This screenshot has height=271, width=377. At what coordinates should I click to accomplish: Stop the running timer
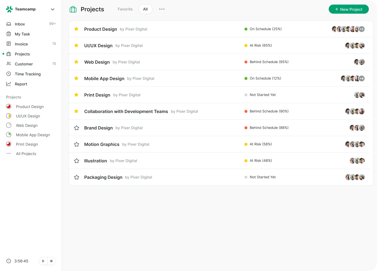coord(51,261)
